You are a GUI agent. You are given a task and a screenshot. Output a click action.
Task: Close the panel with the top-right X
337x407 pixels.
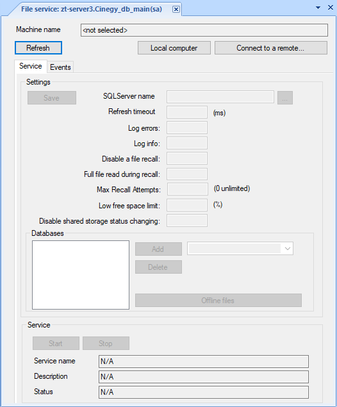(x=330, y=8)
